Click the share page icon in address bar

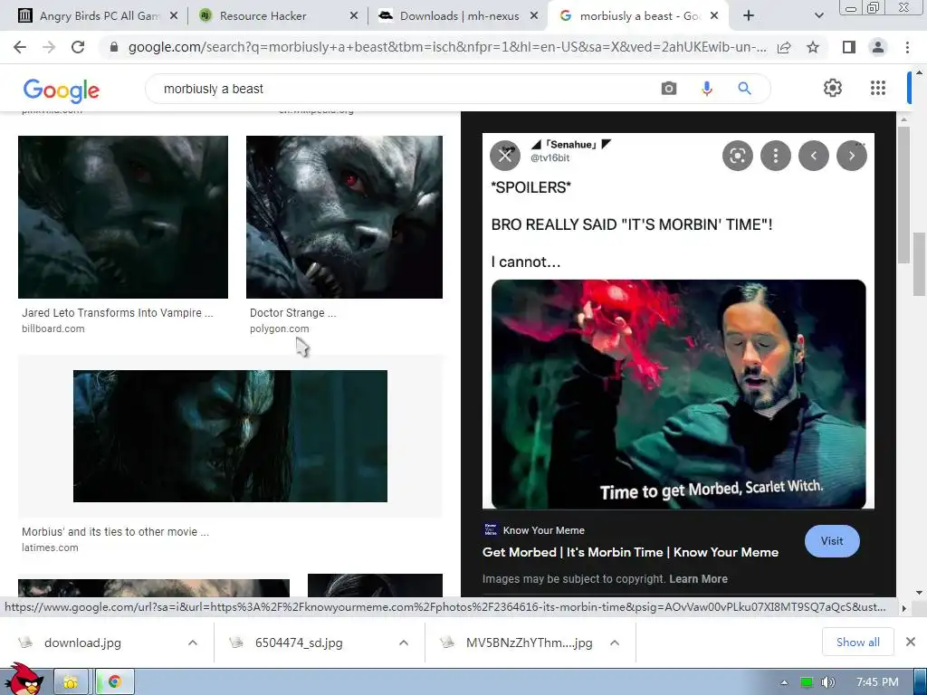pyautogui.click(x=784, y=47)
